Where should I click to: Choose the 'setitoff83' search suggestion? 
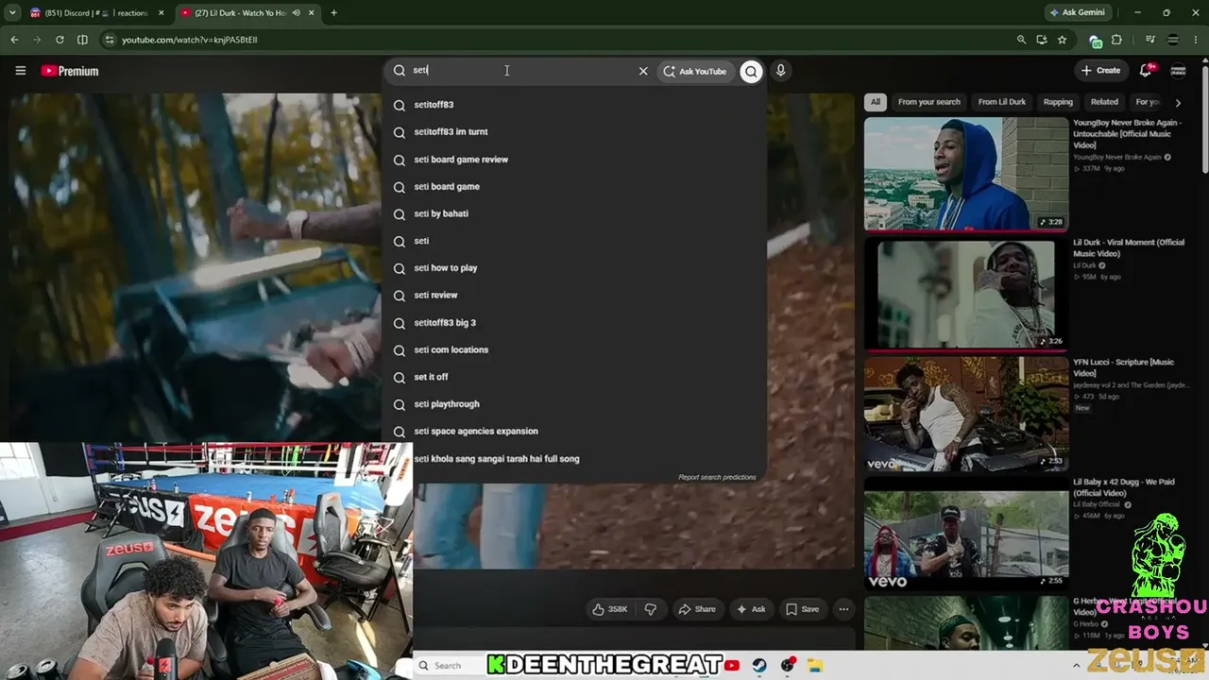574,105
